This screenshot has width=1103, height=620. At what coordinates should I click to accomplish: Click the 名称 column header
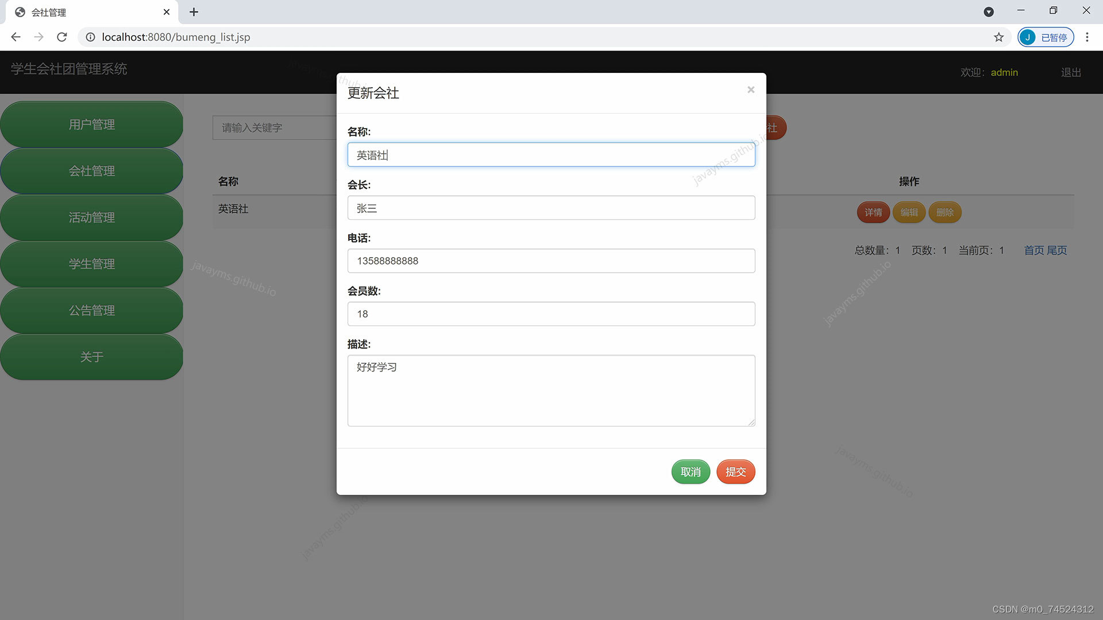228,181
